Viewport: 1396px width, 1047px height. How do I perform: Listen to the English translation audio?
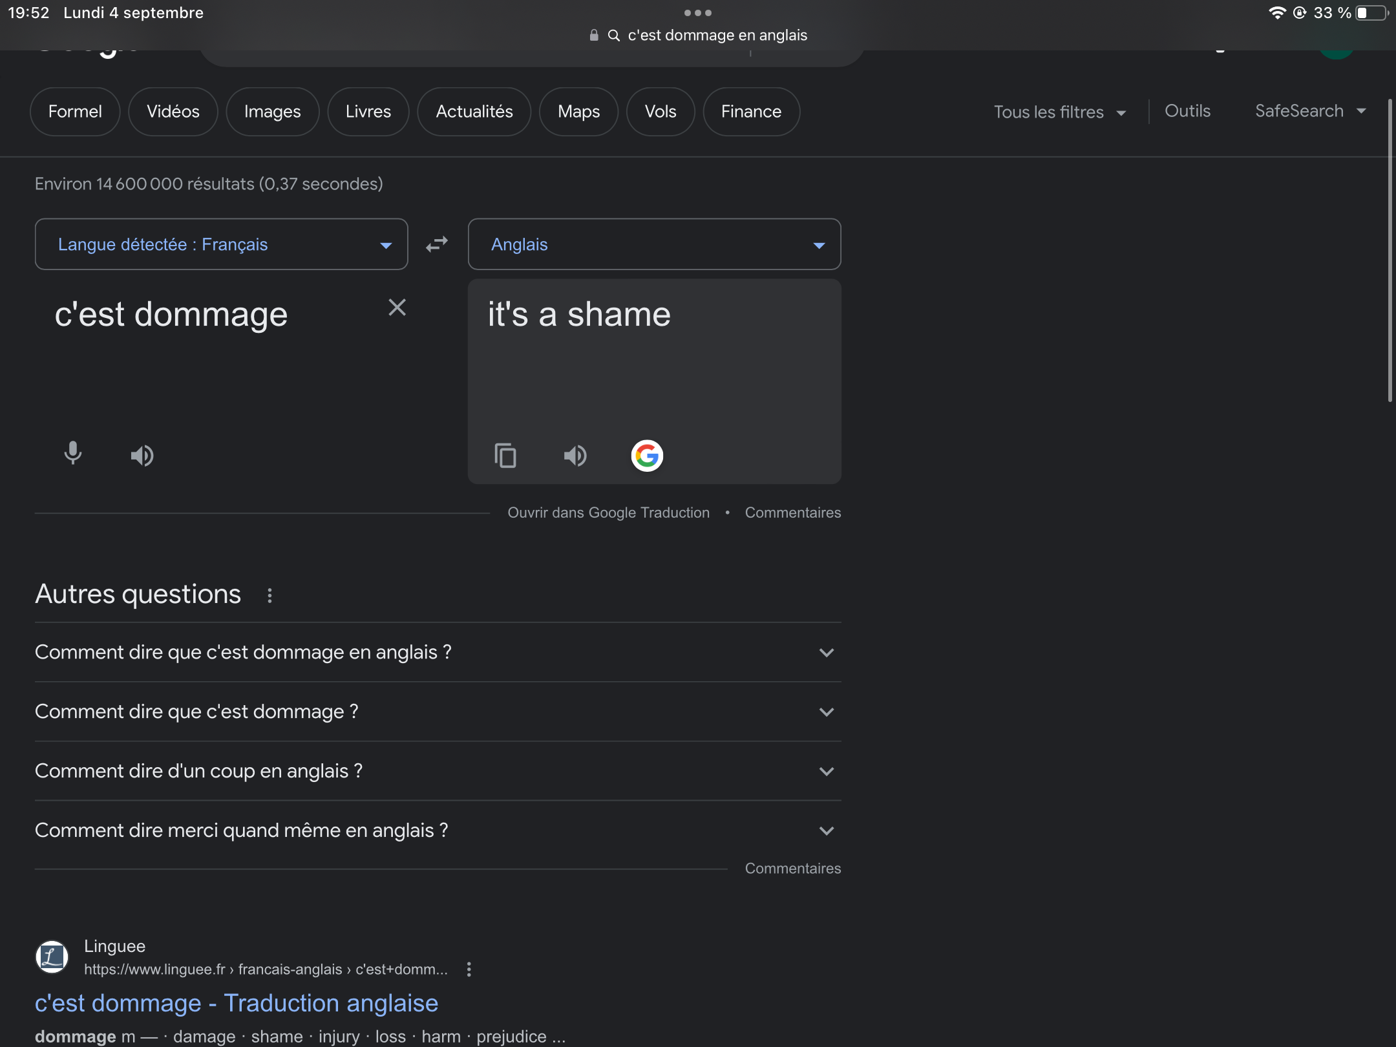(x=575, y=456)
